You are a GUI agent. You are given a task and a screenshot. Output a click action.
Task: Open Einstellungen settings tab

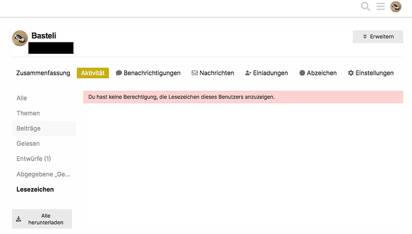(x=371, y=73)
